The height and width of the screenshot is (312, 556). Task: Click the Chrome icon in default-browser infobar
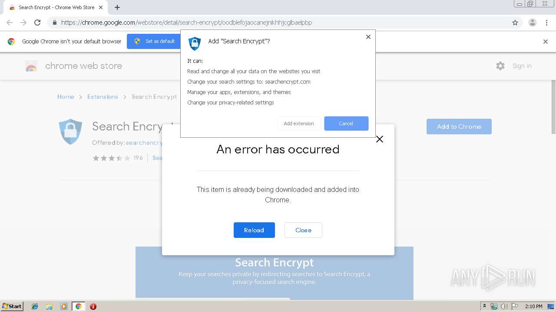[x=11, y=42]
